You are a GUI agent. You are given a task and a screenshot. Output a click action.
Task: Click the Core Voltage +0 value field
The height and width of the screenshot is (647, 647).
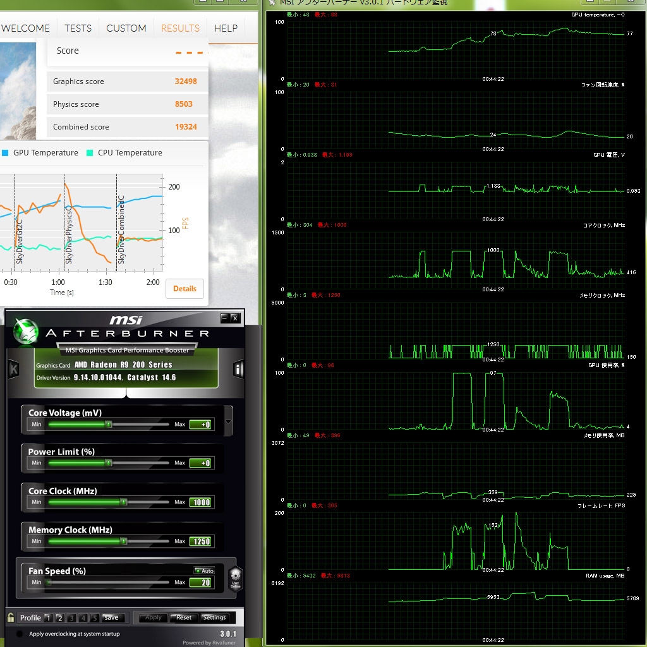pos(201,425)
